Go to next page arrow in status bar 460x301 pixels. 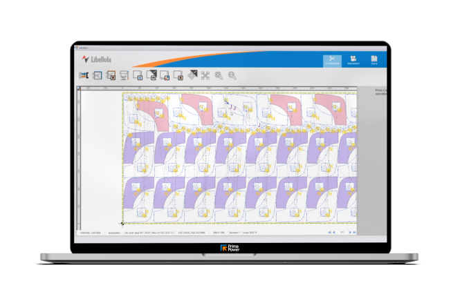(x=351, y=233)
